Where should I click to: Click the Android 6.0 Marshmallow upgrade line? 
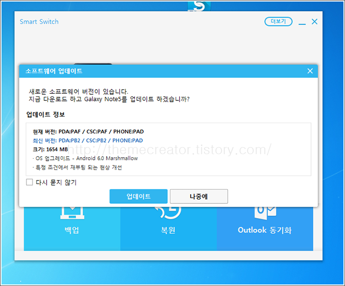pyautogui.click(x=85, y=158)
